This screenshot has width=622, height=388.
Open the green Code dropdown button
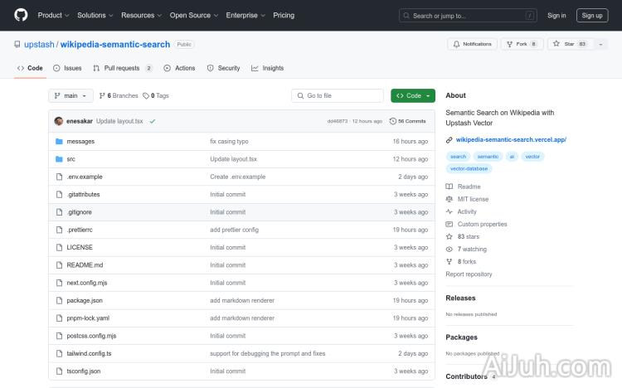tap(412, 95)
